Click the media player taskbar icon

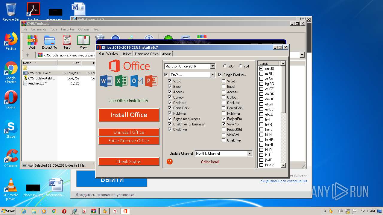44,211
